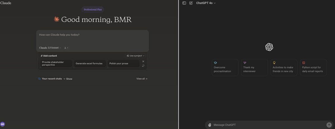Select 'Generate excel formulas' suggestion

point(90,63)
